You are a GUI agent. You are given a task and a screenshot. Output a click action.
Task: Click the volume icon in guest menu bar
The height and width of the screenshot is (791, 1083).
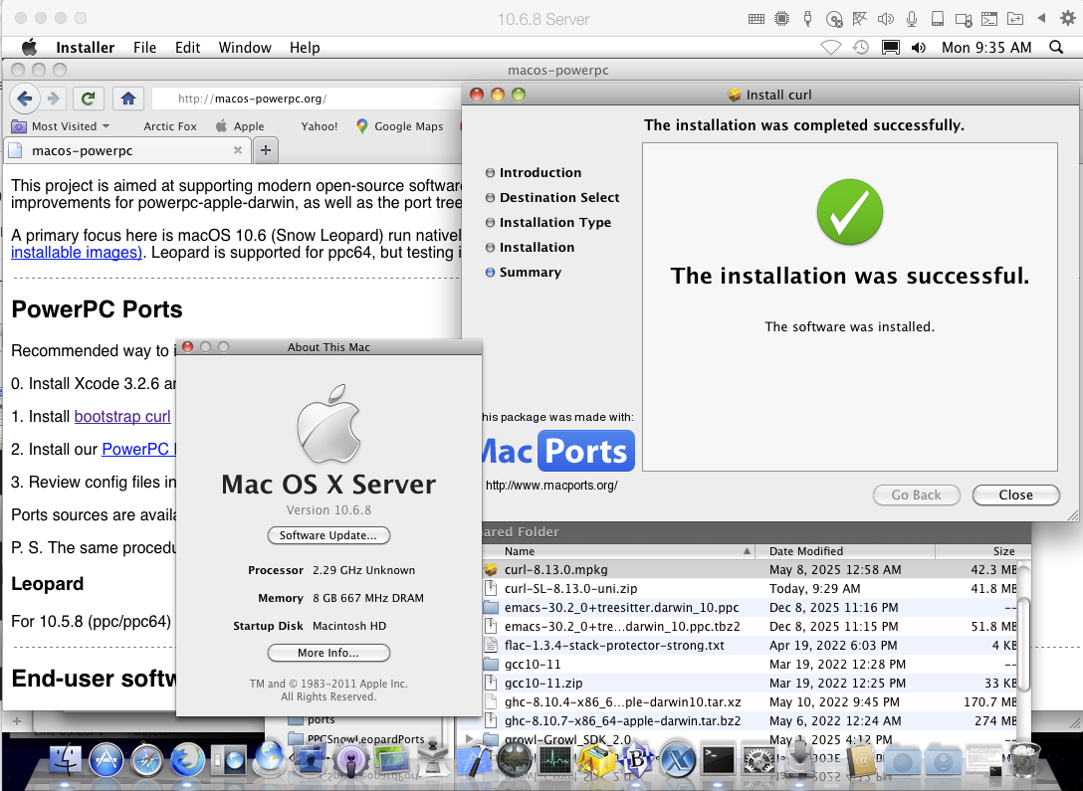pyautogui.click(x=919, y=47)
